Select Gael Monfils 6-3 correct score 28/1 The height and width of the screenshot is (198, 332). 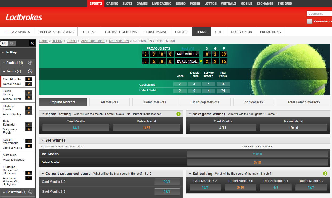tap(167, 192)
